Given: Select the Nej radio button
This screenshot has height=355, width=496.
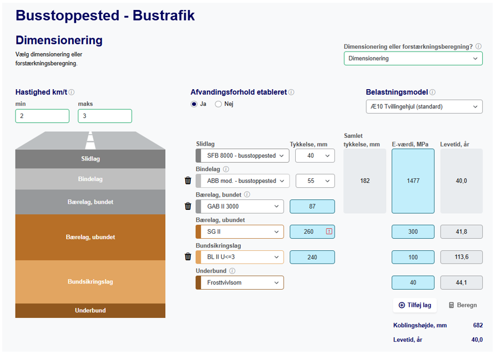Looking at the screenshot, I should [218, 104].
